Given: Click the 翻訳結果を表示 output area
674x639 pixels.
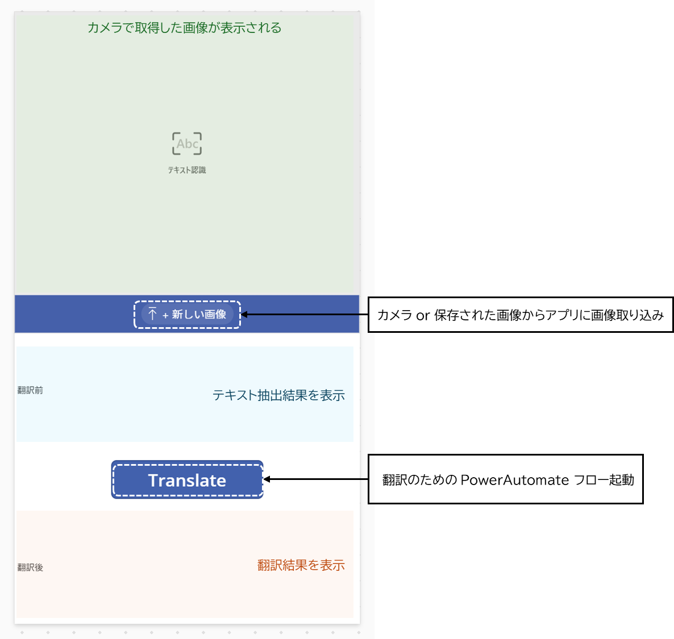Looking at the screenshot, I should pyautogui.click(x=185, y=564).
